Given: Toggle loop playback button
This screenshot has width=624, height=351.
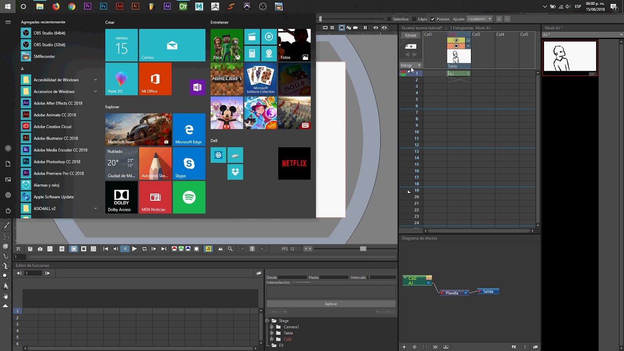Looking at the screenshot, I should click(x=144, y=249).
